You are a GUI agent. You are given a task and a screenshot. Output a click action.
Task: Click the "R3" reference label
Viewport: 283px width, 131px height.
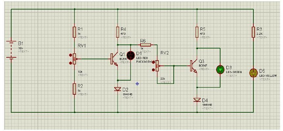[259, 29]
